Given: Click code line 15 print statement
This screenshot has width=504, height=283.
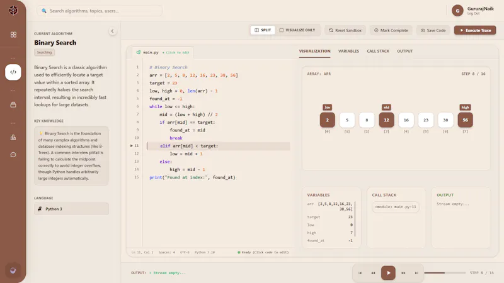Looking at the screenshot, I should tap(192, 177).
